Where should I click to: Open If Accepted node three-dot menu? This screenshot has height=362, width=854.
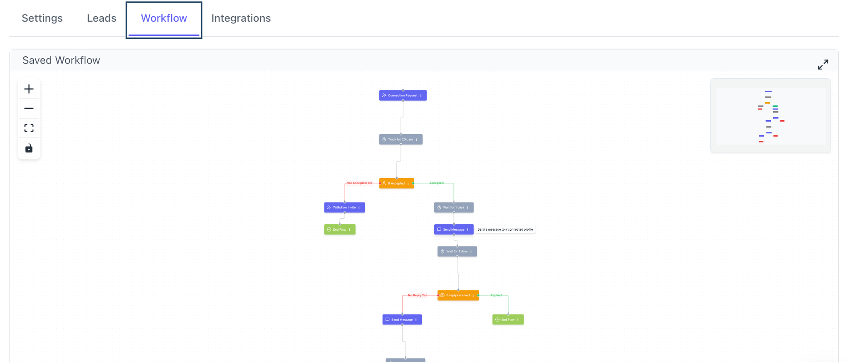pos(408,183)
